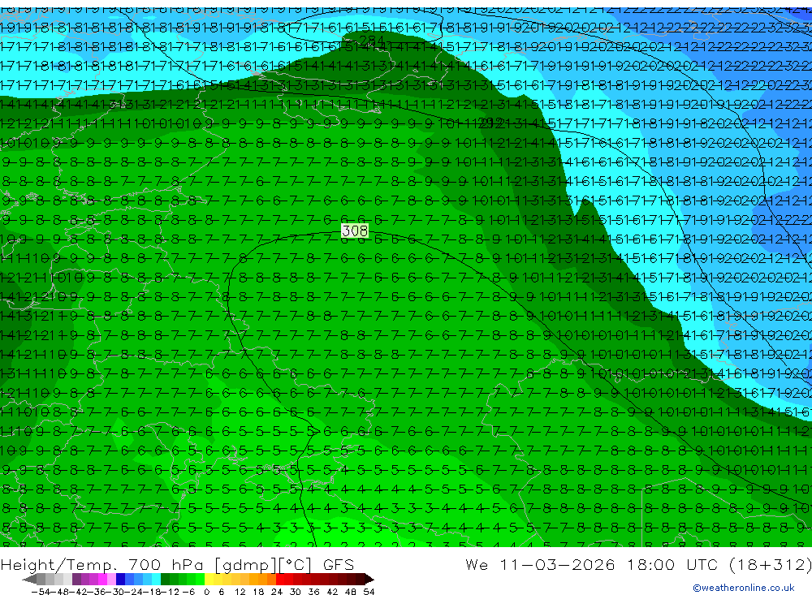Screen dimensions: 812x595
Task: Click the date 'We 11-03-2026' text
Action: pyautogui.click(x=540, y=564)
